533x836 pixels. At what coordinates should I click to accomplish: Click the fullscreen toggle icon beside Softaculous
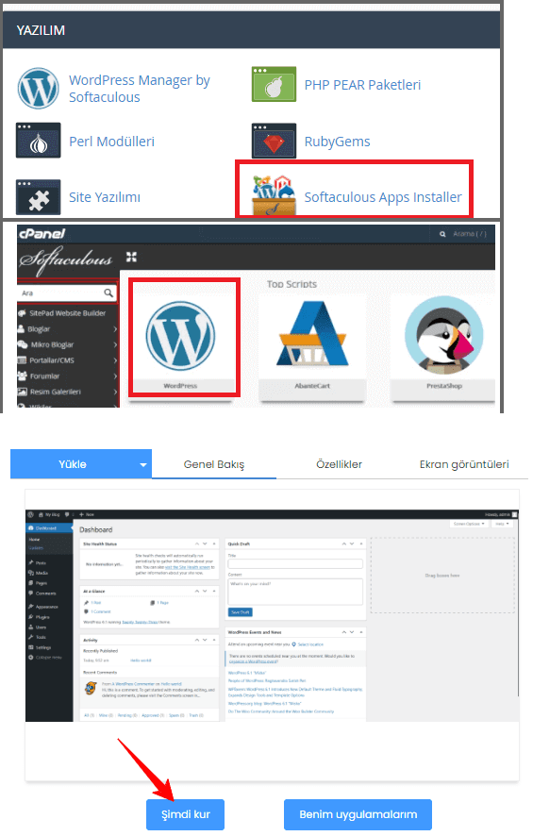pos(132,257)
